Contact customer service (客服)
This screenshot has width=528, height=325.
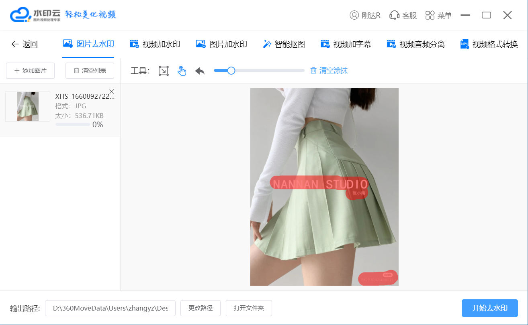pyautogui.click(x=403, y=15)
